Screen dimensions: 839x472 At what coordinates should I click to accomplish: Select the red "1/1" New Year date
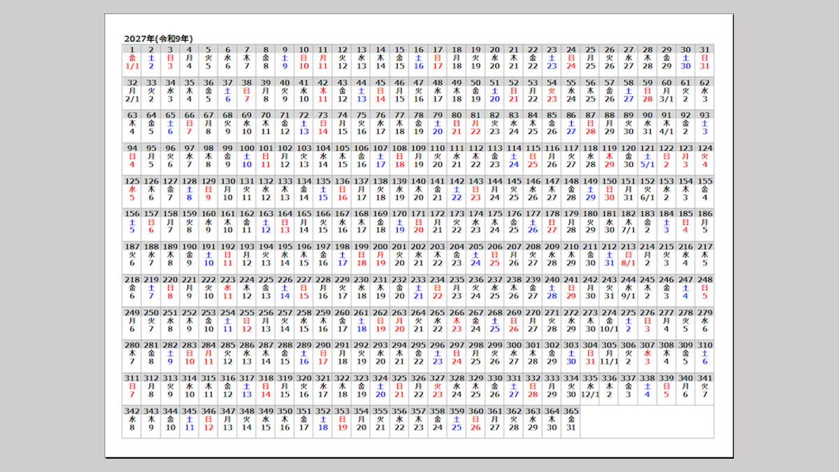coord(132,66)
